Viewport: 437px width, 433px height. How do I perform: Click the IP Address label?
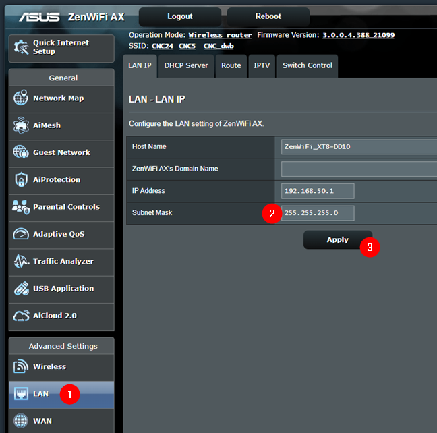(x=148, y=191)
